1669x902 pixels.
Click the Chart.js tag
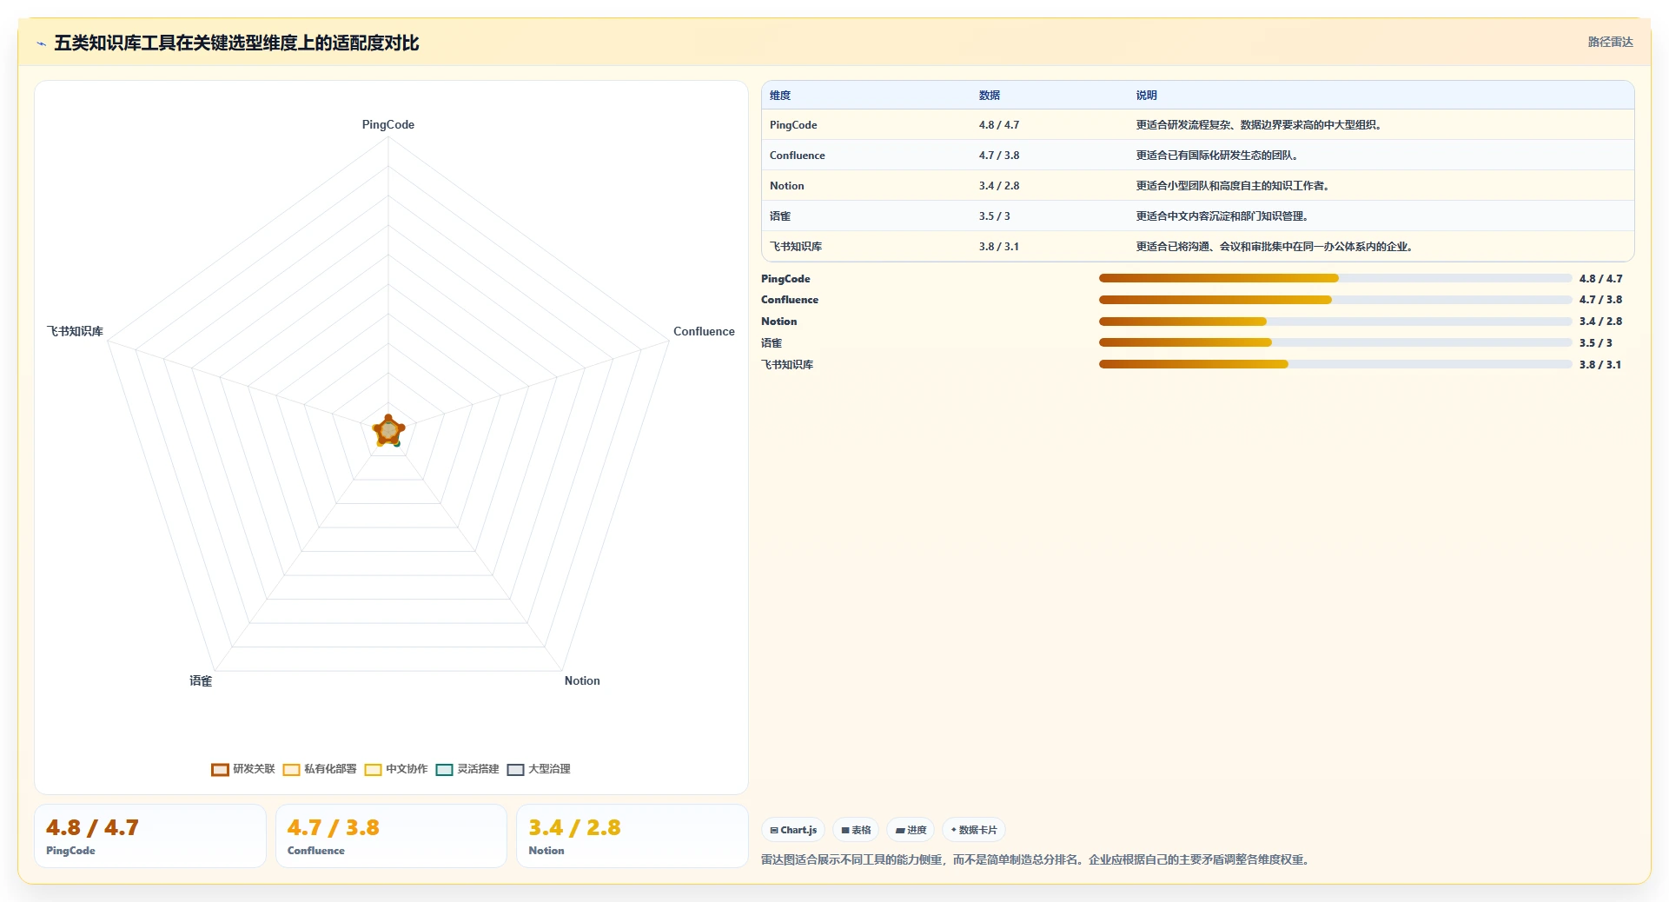point(793,830)
